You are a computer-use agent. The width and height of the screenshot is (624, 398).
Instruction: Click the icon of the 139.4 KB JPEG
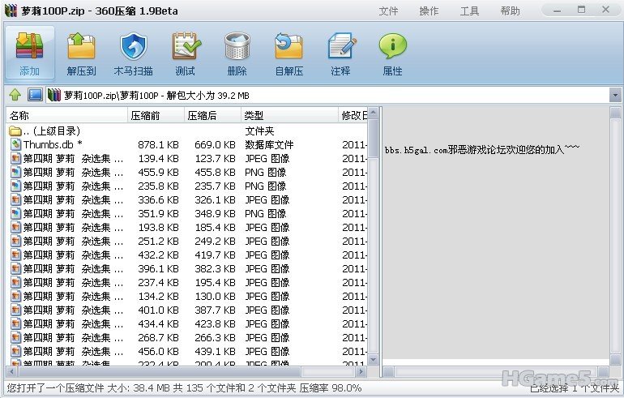coord(15,158)
